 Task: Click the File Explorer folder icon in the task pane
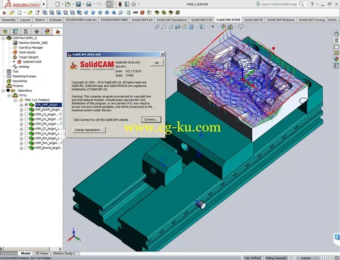336,47
